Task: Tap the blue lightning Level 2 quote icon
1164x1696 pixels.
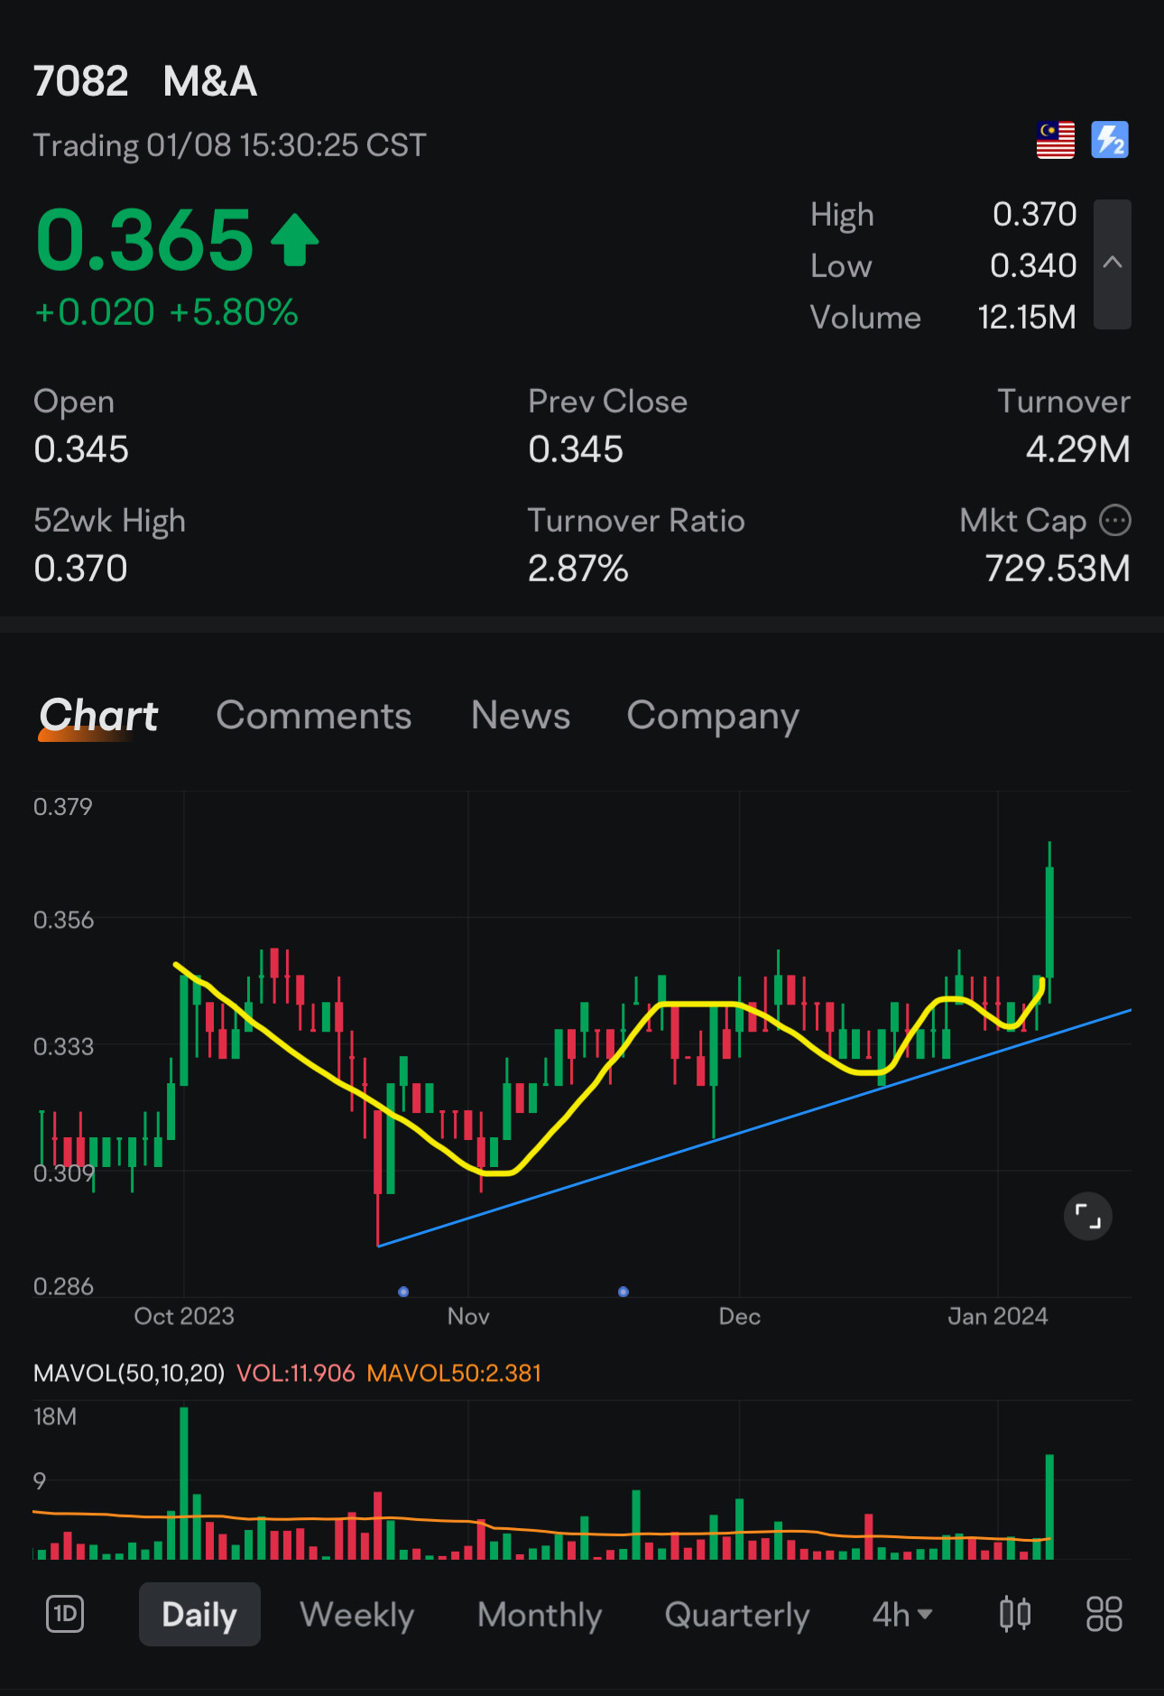Action: 1110,140
